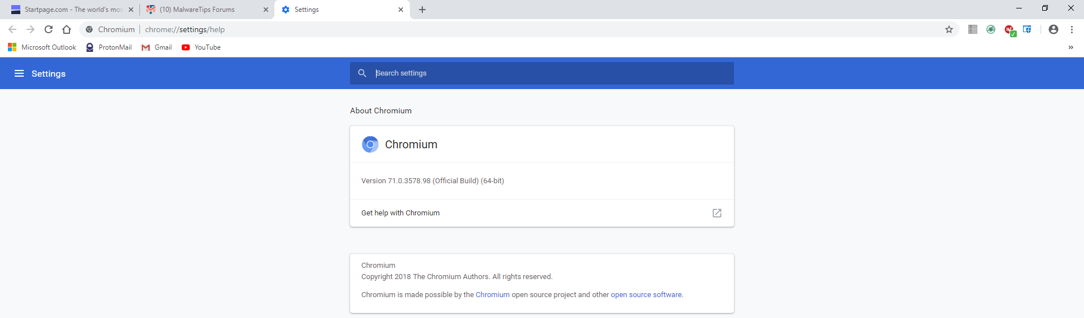Open a new tab

point(422,10)
